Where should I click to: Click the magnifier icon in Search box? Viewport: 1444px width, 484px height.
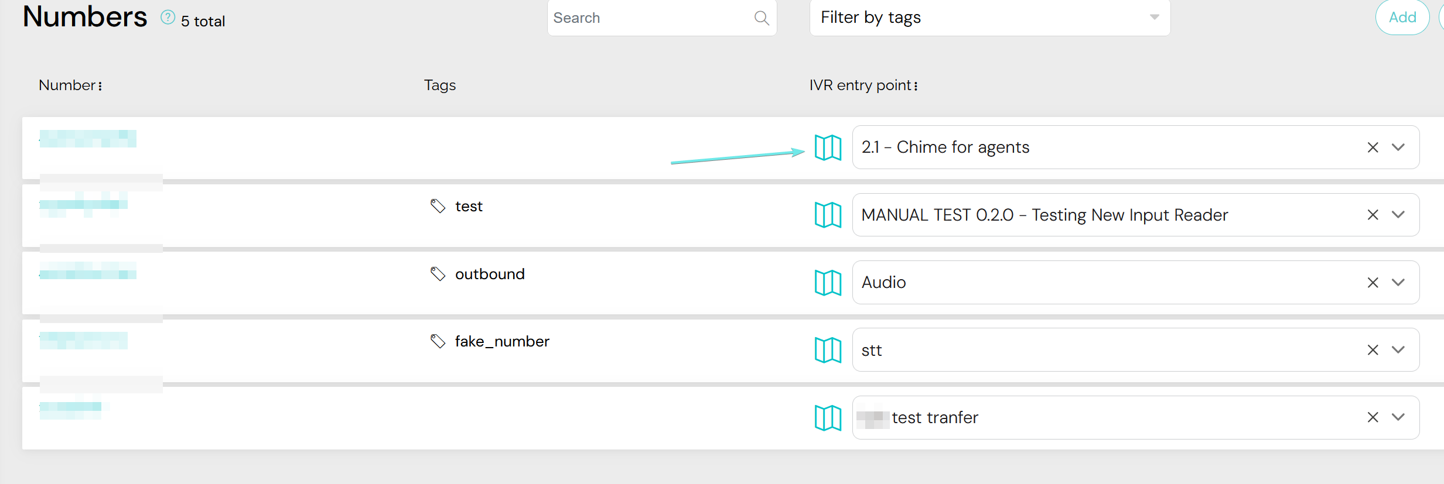tap(762, 18)
